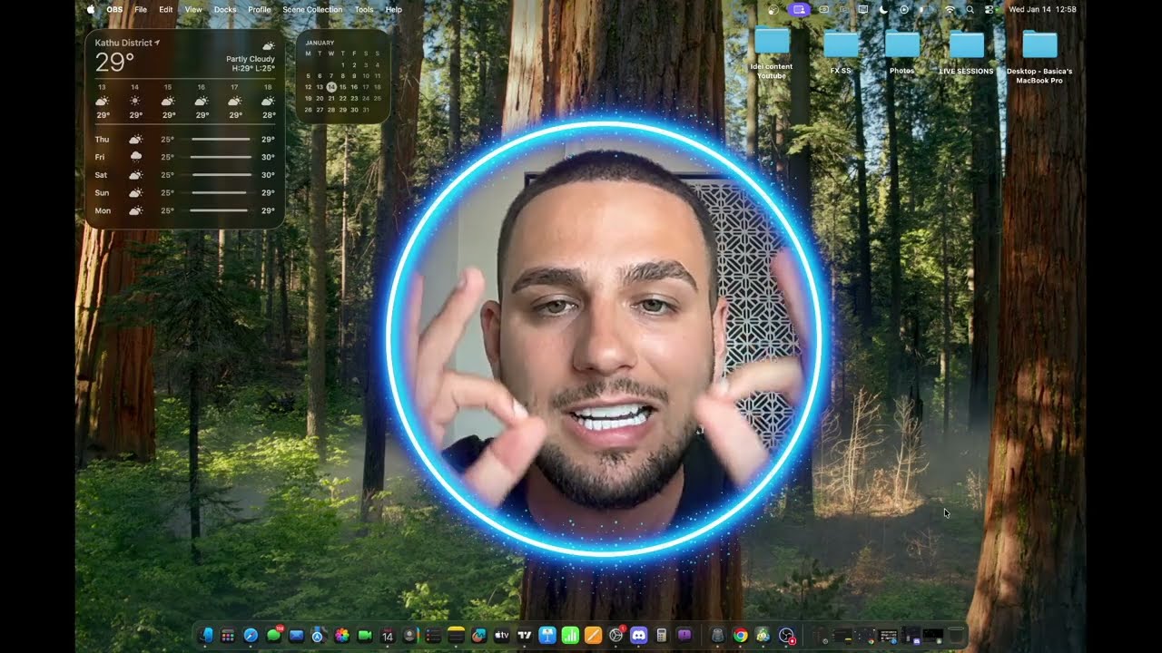This screenshot has width=1162, height=653.
Task: Click the Sun forecast row
Action: click(185, 192)
